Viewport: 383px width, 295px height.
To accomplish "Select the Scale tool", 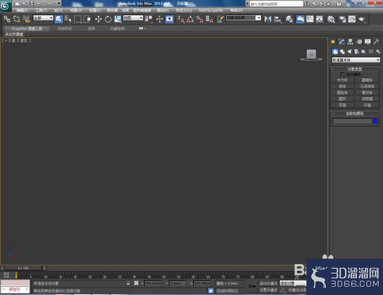I will coord(118,19).
